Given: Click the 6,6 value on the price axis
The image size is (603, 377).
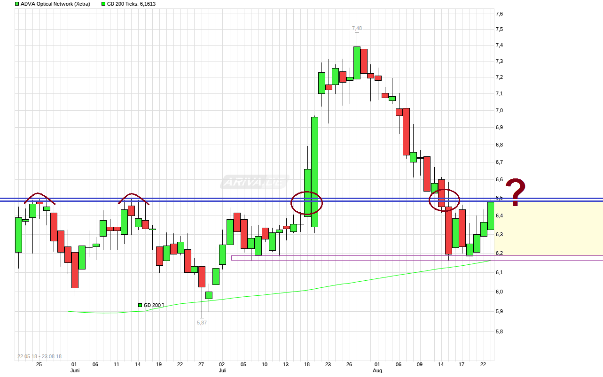Looking at the screenshot, I should point(499,179).
